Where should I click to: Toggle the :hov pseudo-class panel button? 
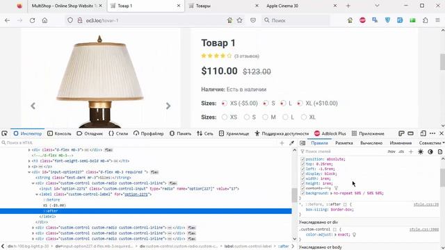tap(391, 151)
